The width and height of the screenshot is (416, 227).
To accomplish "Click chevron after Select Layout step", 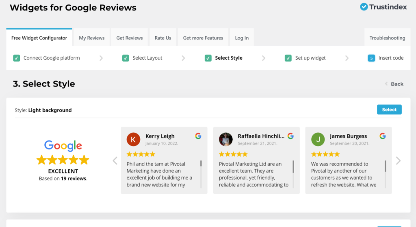I will pyautogui.click(x=183, y=58).
